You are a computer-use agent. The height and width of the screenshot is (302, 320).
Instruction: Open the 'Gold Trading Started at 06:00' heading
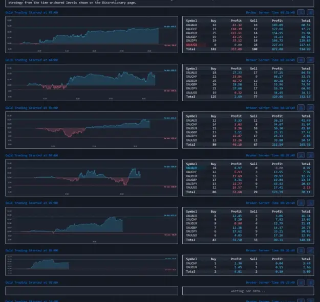(x=32, y=155)
